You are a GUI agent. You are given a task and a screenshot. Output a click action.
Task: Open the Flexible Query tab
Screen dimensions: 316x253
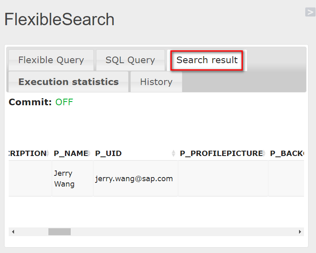[x=51, y=60]
